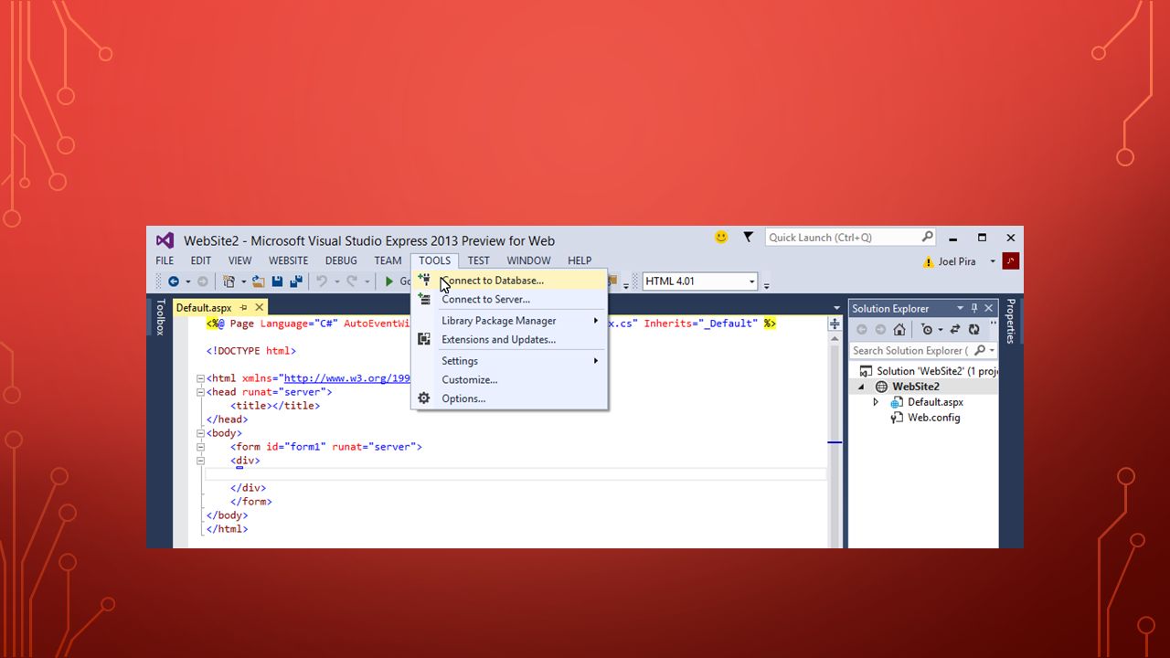Click the Navigate Backward arrow icon
The image size is (1170, 658).
tap(174, 281)
